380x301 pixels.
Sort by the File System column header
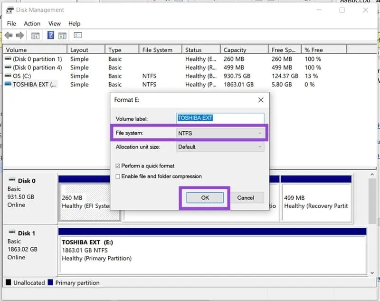[161, 50]
